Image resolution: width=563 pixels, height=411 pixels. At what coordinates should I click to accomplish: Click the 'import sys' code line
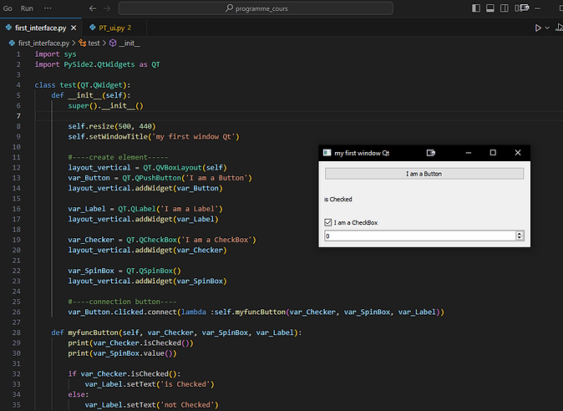click(x=56, y=54)
